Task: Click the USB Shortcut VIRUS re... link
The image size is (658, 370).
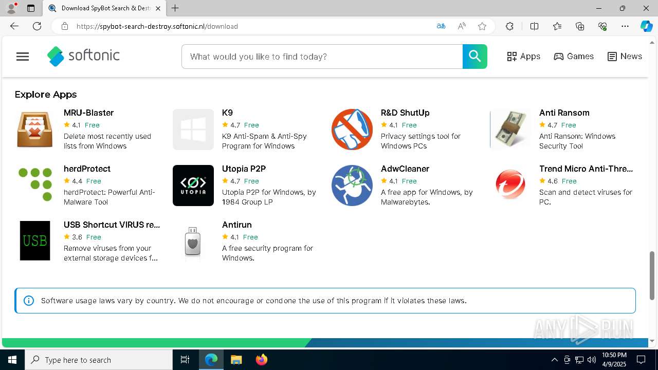Action: pyautogui.click(x=112, y=225)
